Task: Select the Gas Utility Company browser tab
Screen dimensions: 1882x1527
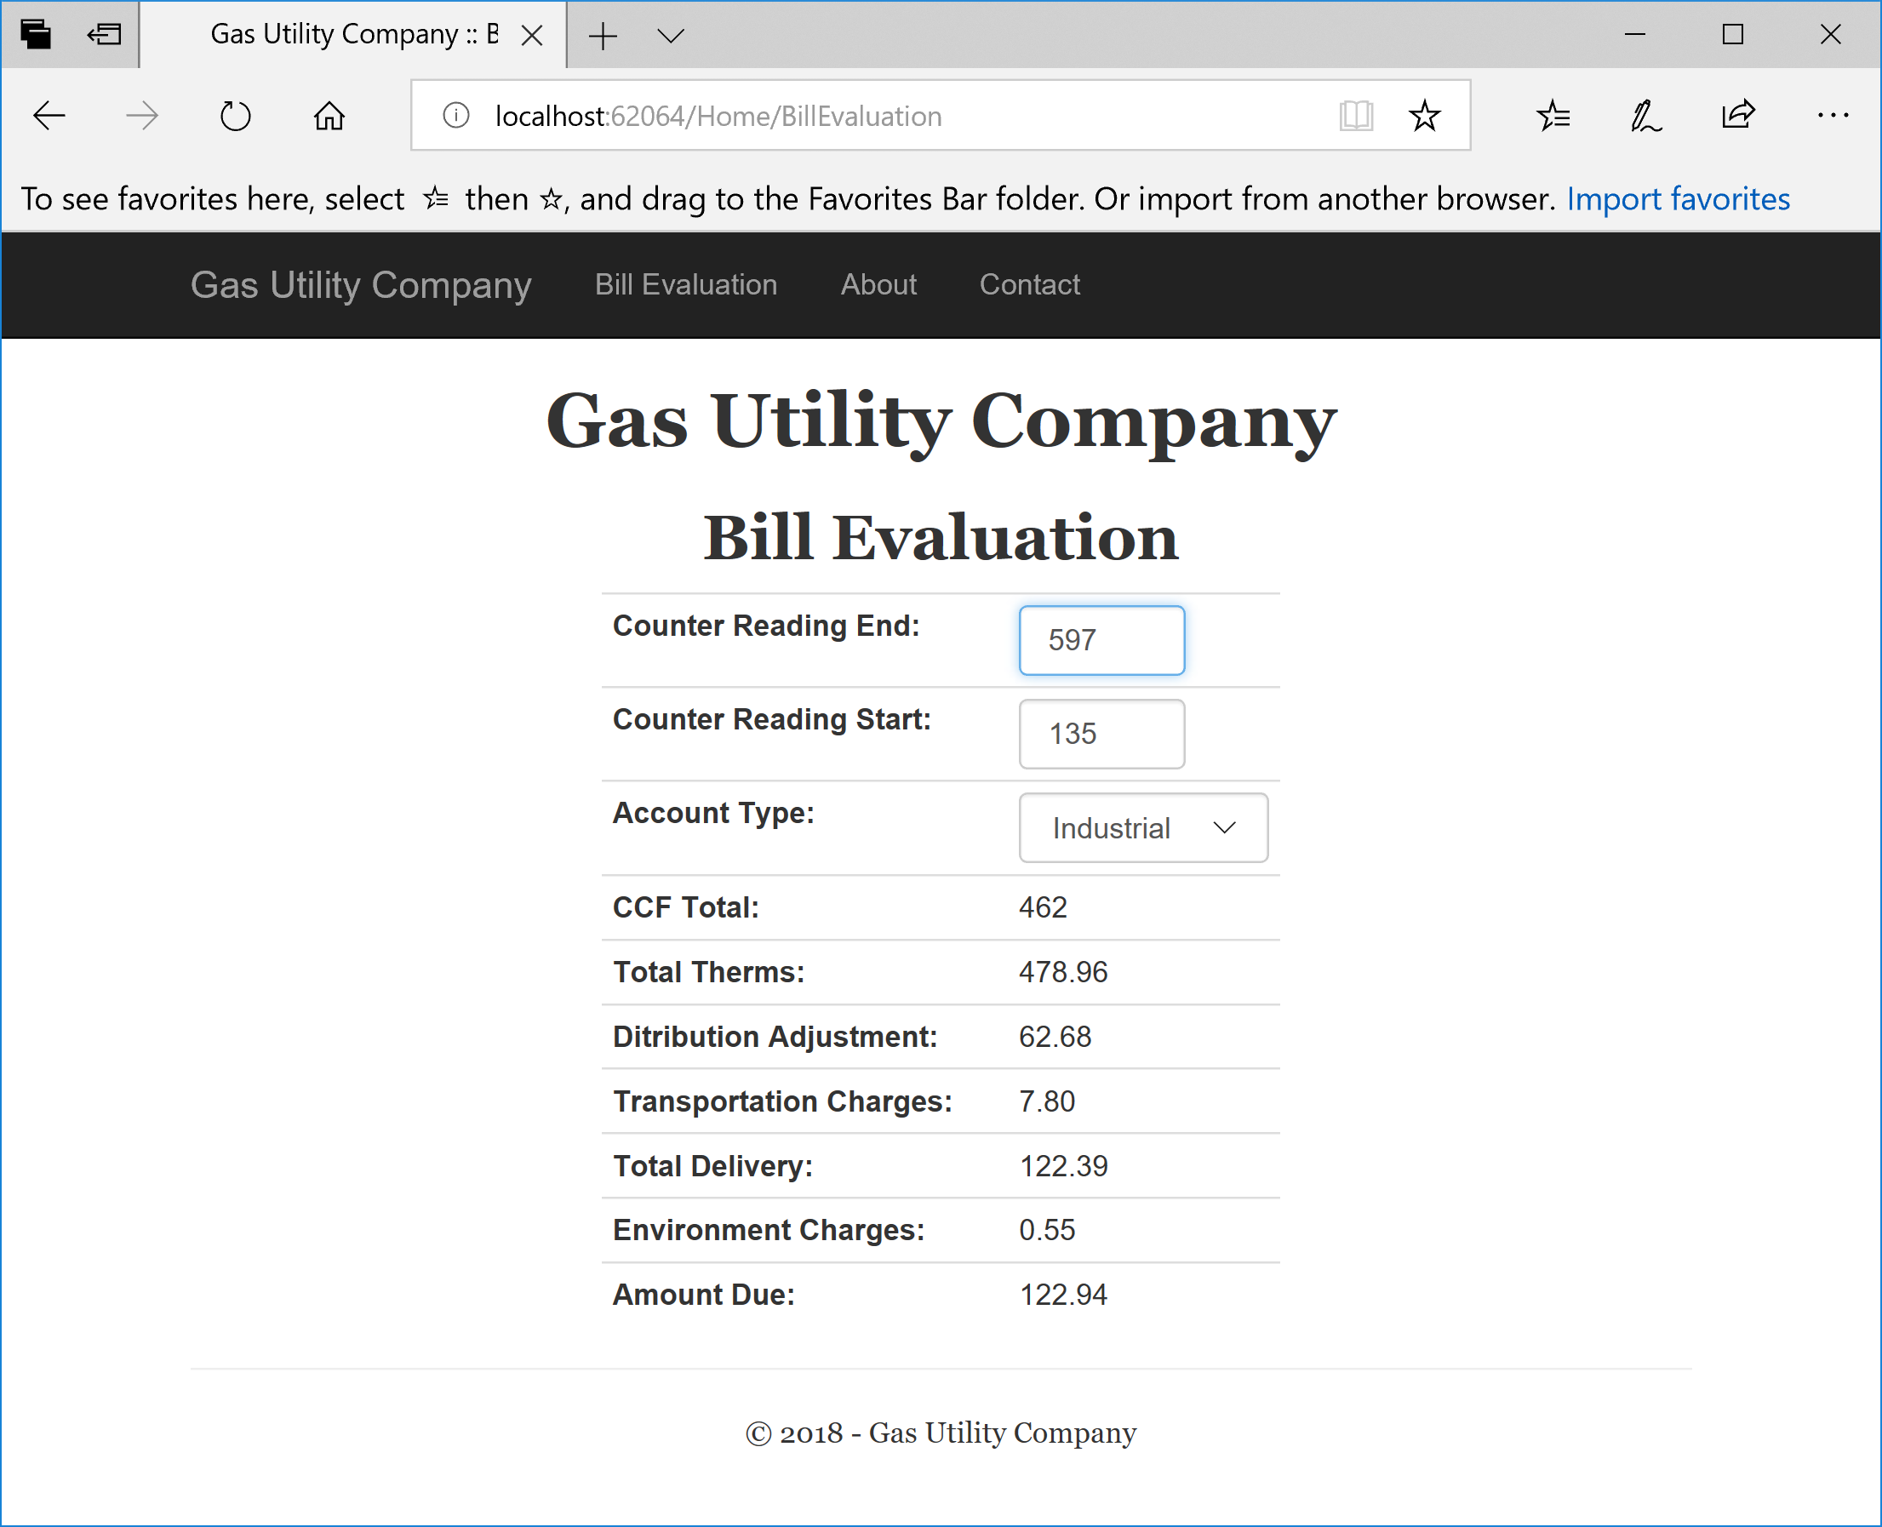Action: click(x=353, y=35)
